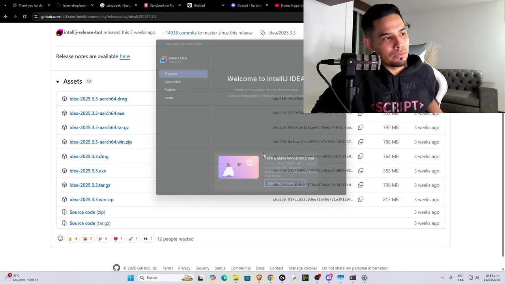Toggle thumbs up reaction with 4 votes
505x284 pixels.
73,239
